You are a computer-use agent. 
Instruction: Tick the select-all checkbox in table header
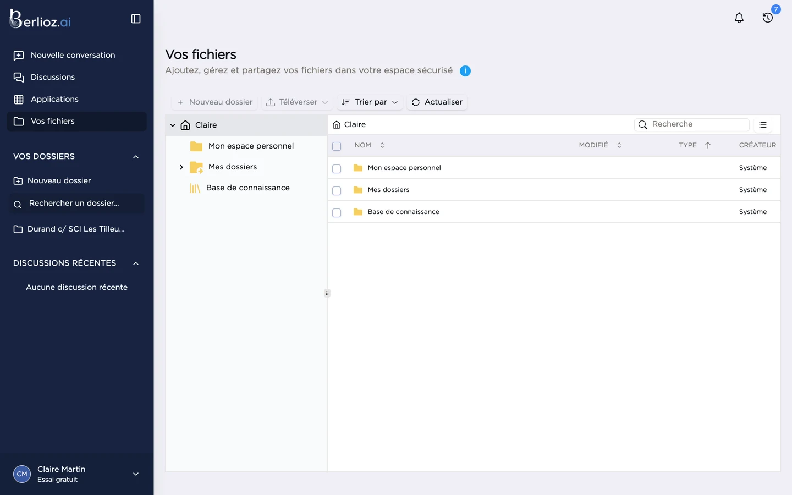point(337,146)
